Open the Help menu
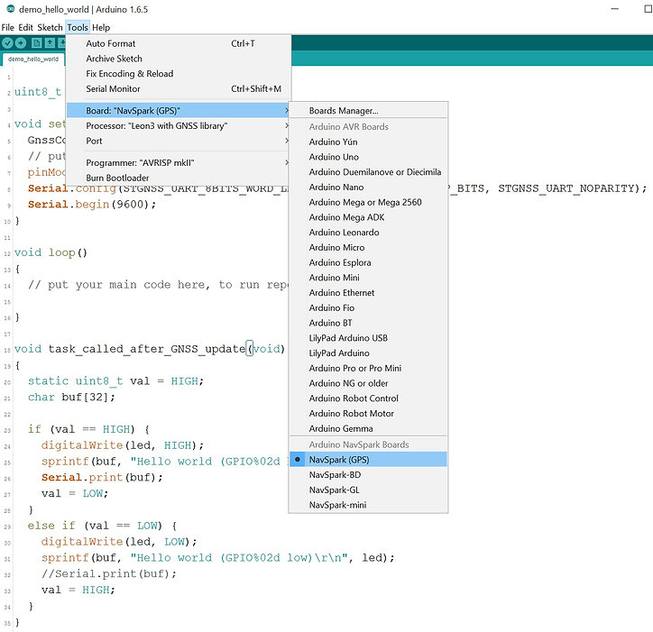 point(101,27)
